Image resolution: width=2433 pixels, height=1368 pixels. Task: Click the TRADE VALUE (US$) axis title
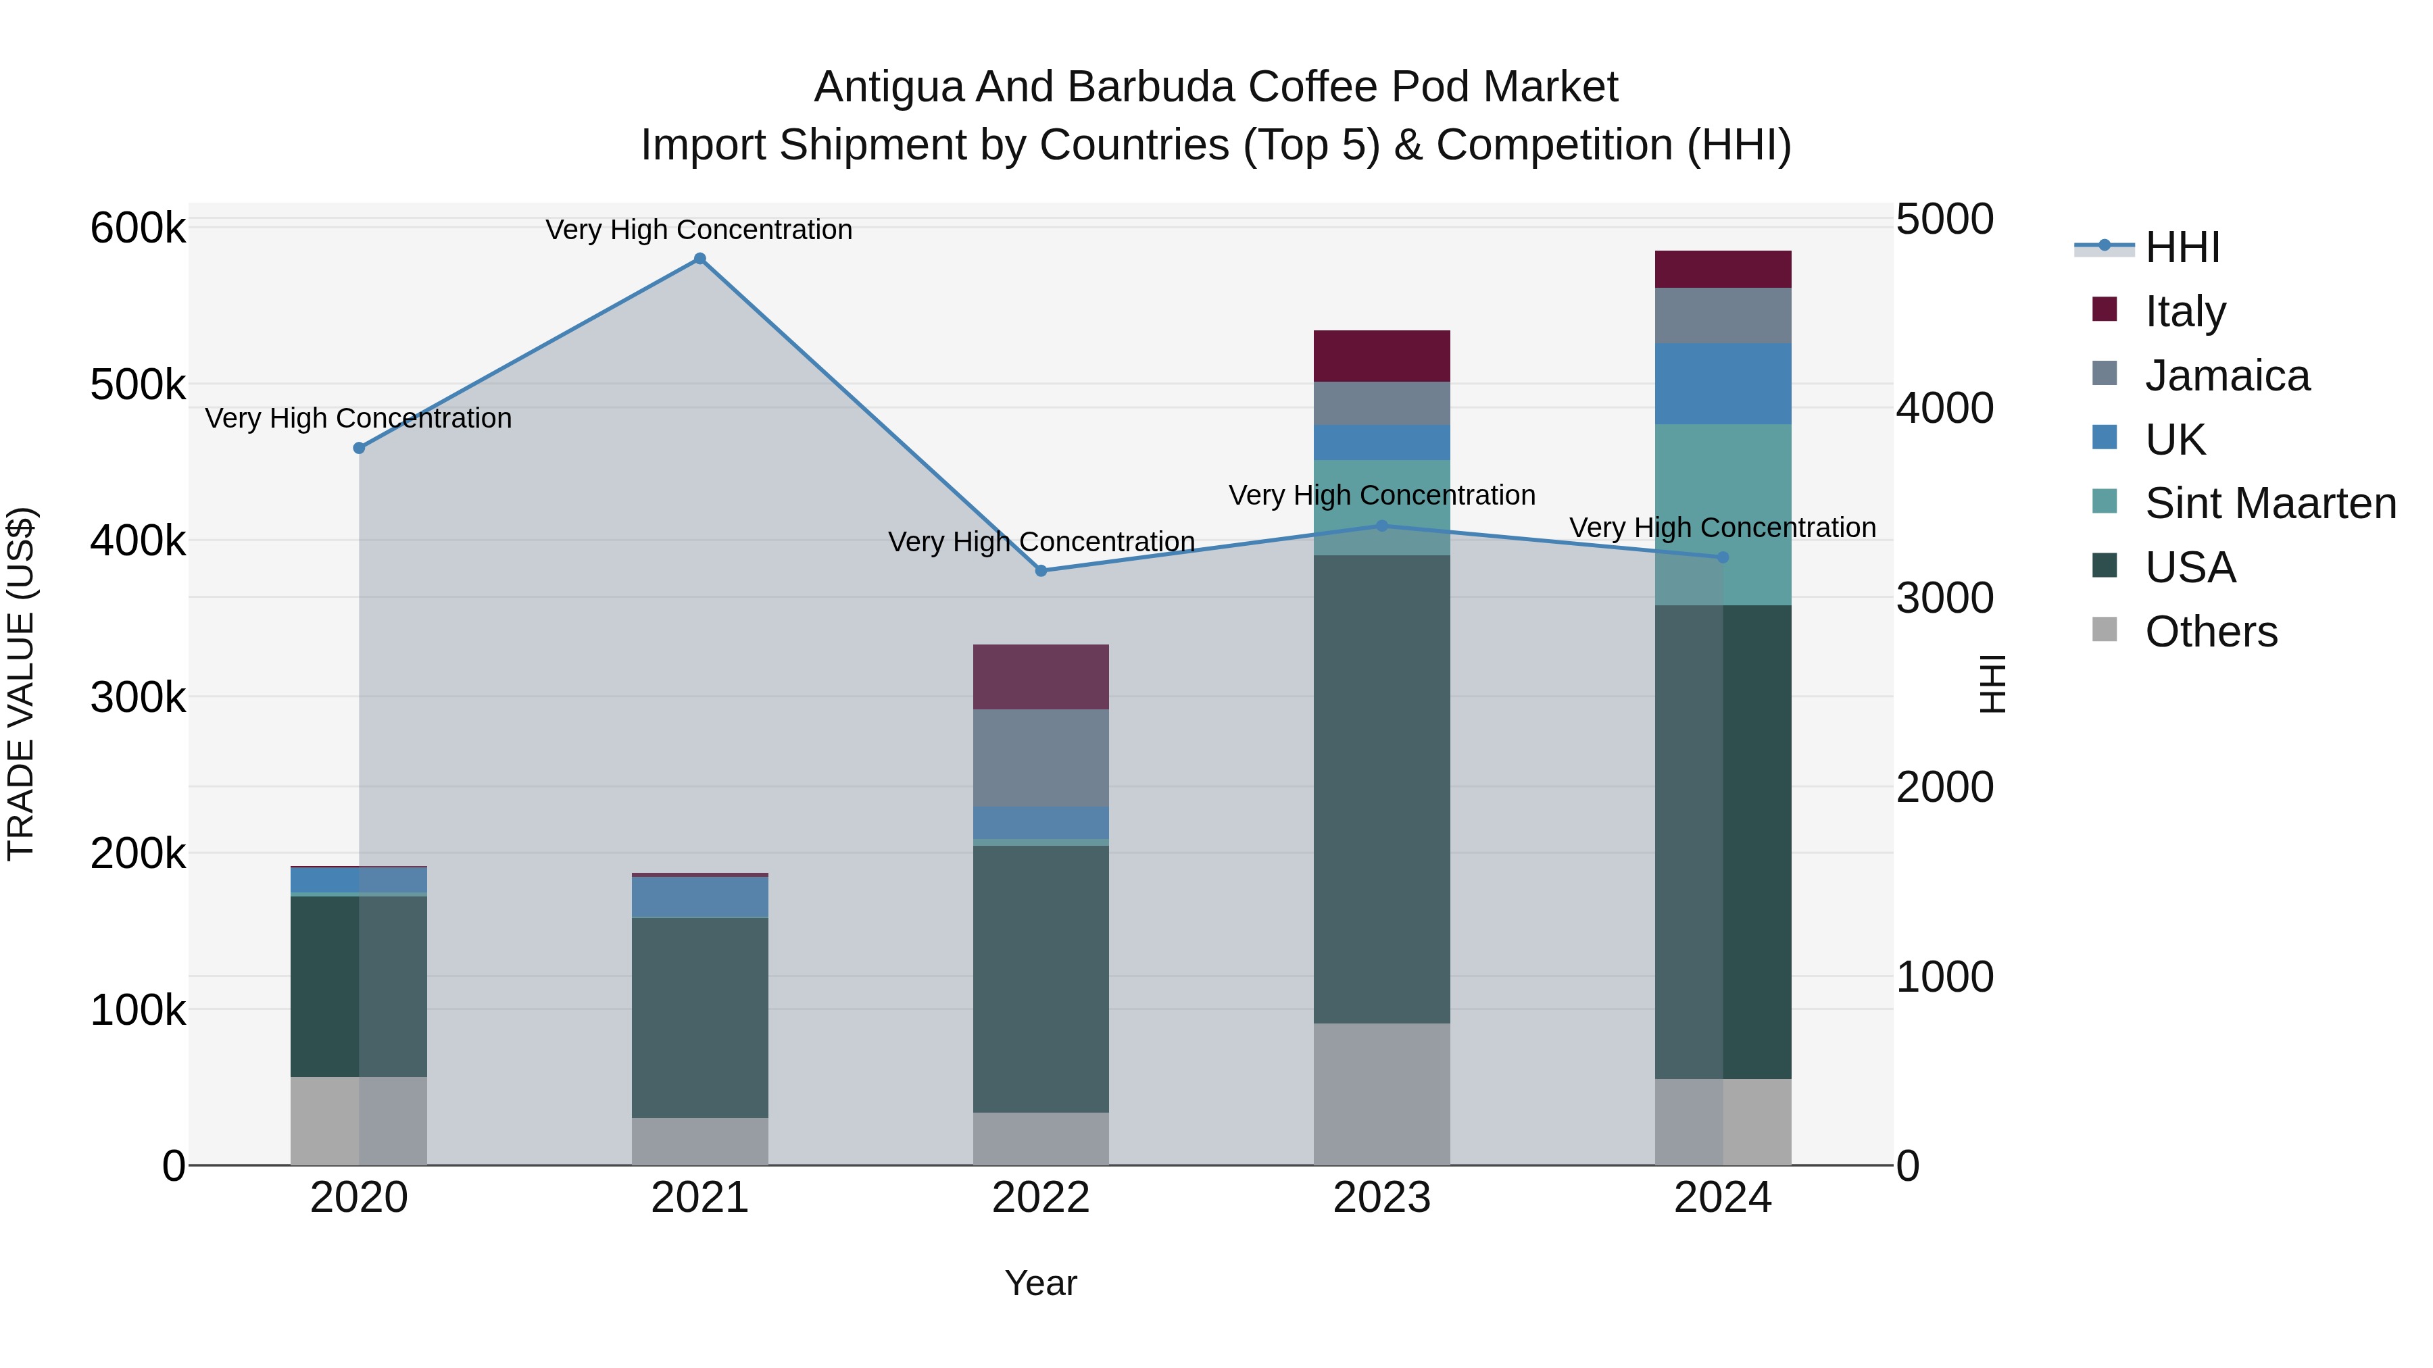pos(21,684)
